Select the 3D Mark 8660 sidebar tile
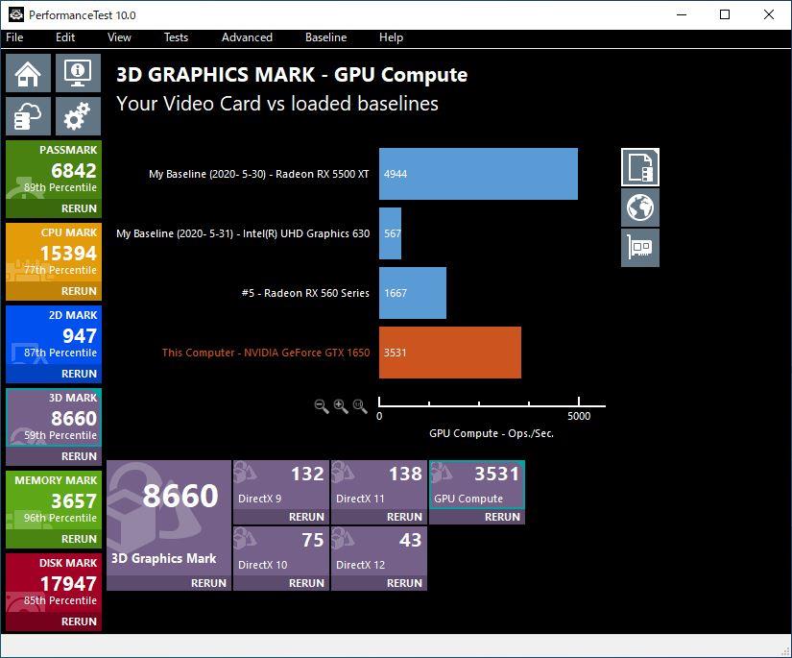The width and height of the screenshot is (792, 658). [54, 418]
